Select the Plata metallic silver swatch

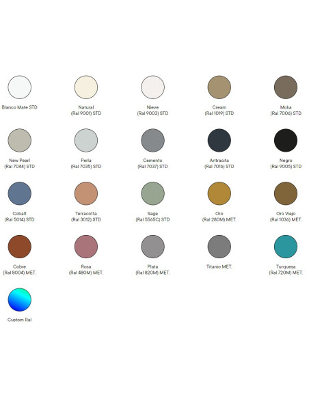pyautogui.click(x=152, y=247)
